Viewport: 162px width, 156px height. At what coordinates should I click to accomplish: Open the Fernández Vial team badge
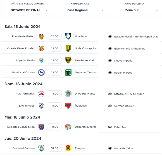coord(68,60)
